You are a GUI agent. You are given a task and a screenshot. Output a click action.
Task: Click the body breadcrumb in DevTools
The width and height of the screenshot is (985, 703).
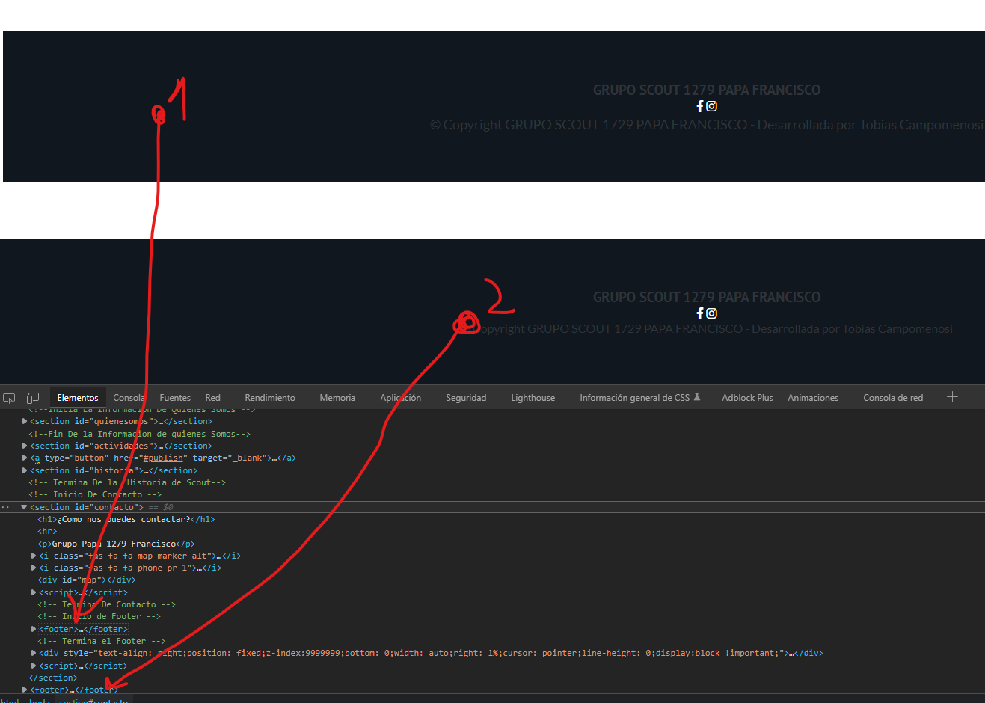(x=40, y=700)
